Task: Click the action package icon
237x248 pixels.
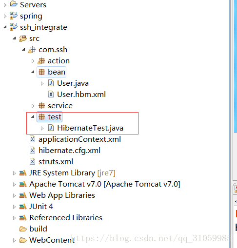Action: [41, 61]
